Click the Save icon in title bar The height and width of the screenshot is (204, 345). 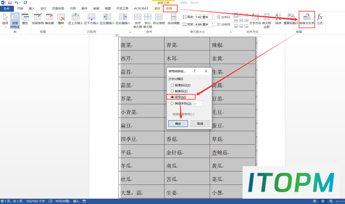pyautogui.click(x=10, y=3)
